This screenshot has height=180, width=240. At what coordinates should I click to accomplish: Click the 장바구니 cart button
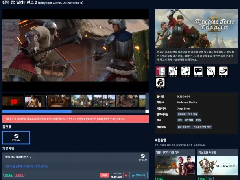[139, 175]
